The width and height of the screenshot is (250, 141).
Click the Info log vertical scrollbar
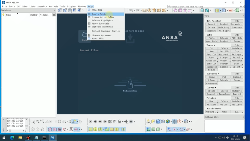(26, 124)
